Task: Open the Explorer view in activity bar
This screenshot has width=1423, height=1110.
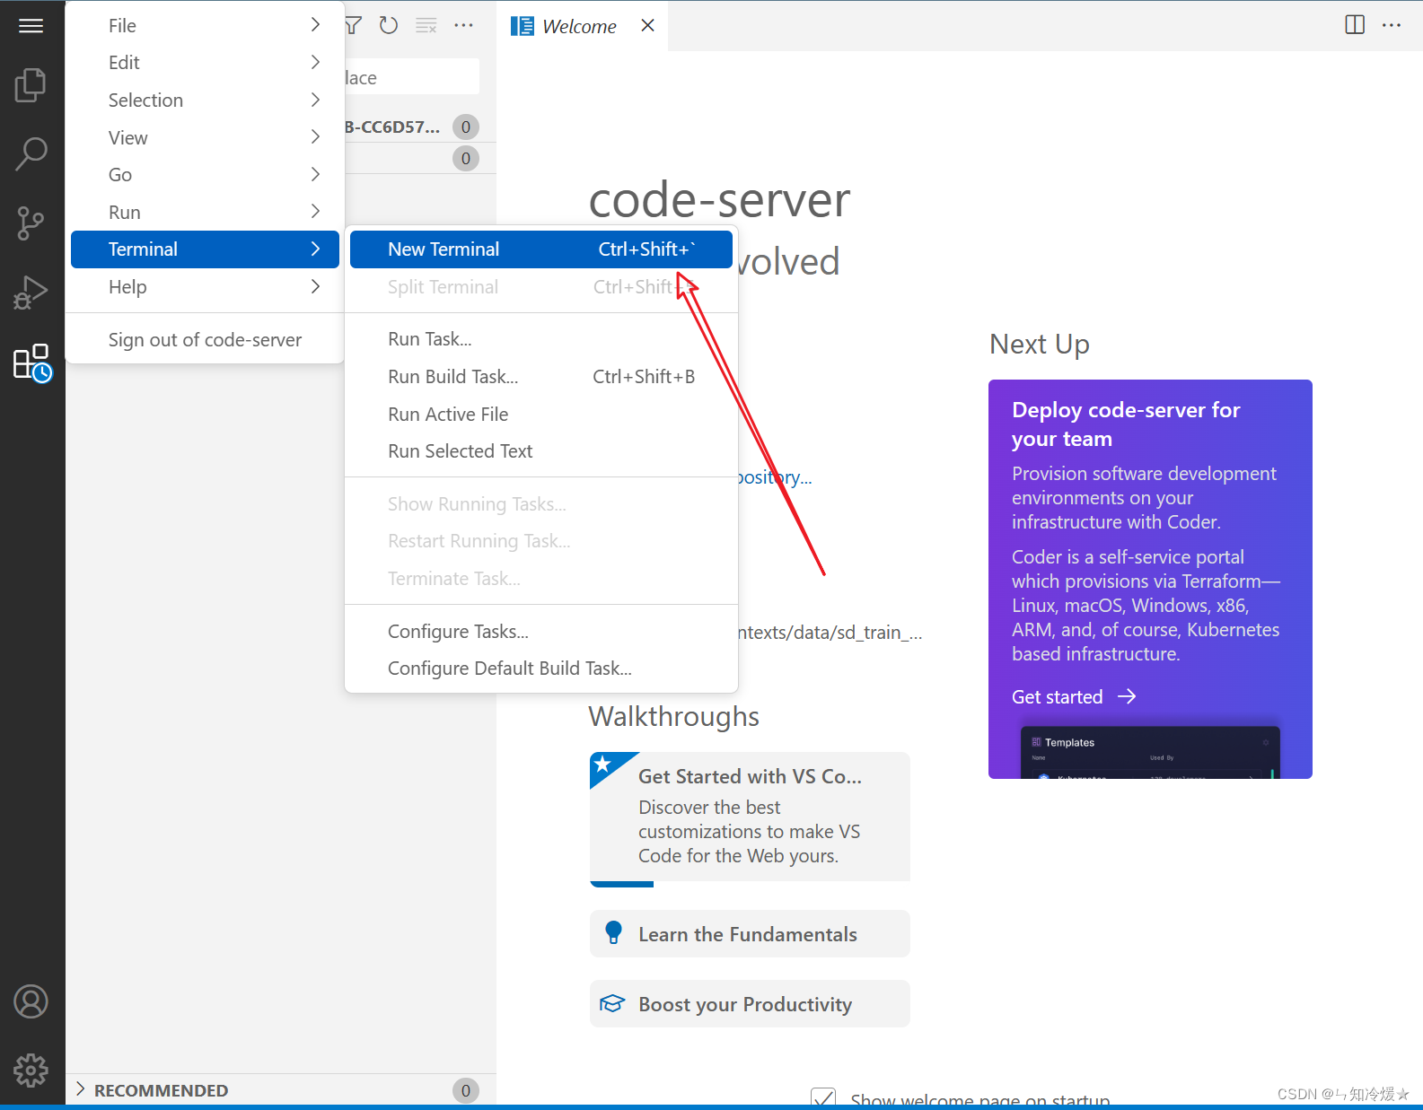Action: (31, 85)
